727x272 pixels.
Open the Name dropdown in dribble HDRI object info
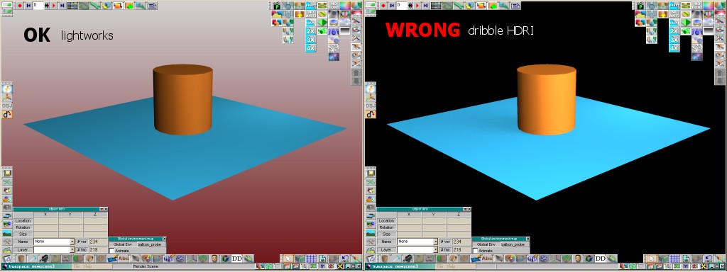pyautogui.click(x=435, y=242)
